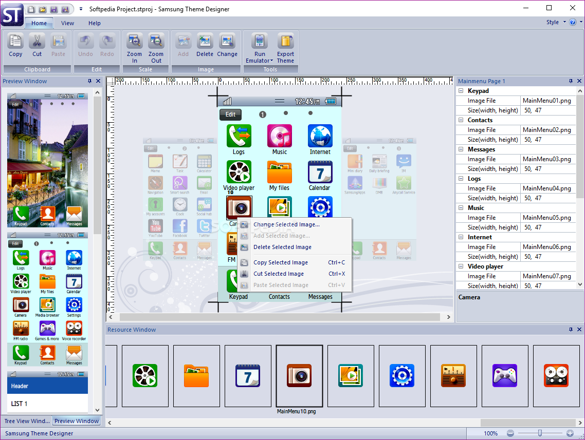The height and width of the screenshot is (440, 585).
Task: Select Internet globe icon on canvas
Action: (320, 136)
